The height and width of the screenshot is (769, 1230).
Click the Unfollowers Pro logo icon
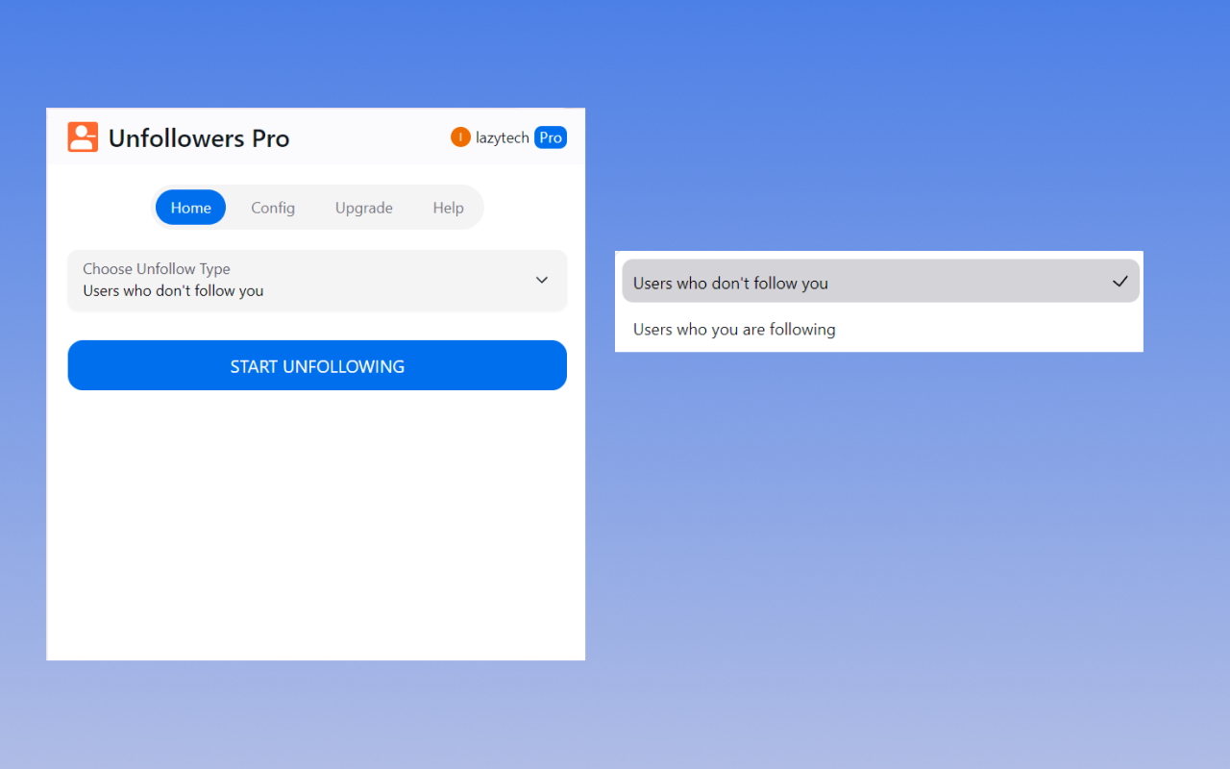[83, 137]
